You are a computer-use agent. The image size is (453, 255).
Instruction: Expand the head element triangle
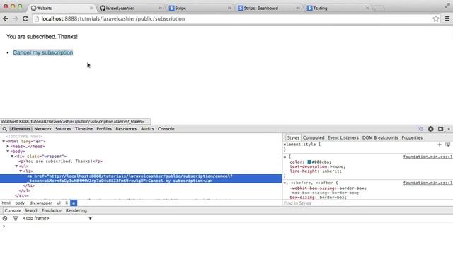tap(8, 147)
